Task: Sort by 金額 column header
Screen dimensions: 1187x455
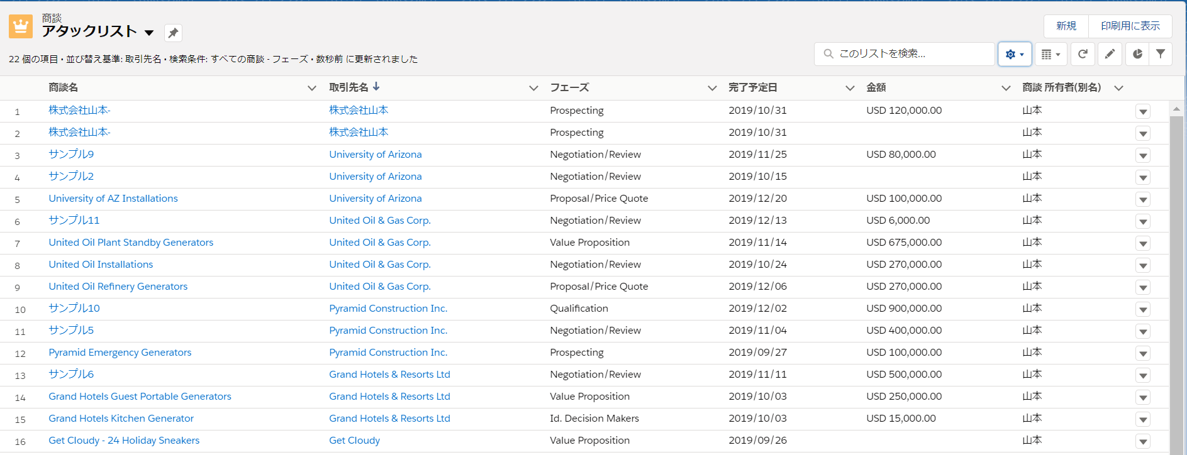Action: coord(876,87)
